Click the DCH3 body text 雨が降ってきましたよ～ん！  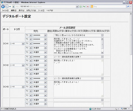(x=66, y=82)
